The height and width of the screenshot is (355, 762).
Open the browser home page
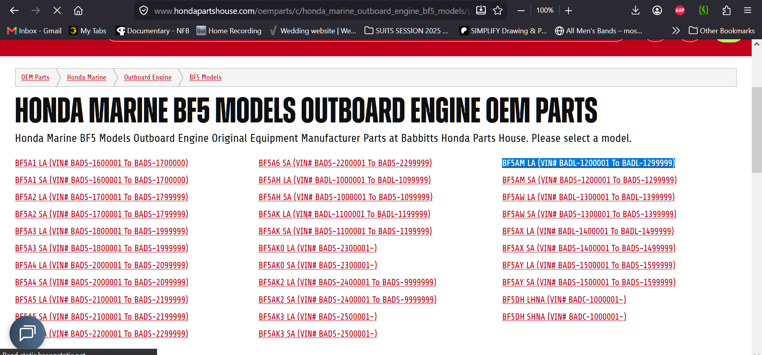(x=78, y=11)
